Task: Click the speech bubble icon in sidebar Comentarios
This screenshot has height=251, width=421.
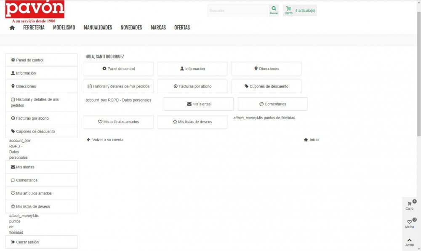Action: (13, 180)
